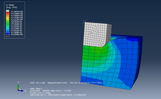Click the "Step: Step-1" state text
Screen dimensions: 161x99
[x=36, y=89]
